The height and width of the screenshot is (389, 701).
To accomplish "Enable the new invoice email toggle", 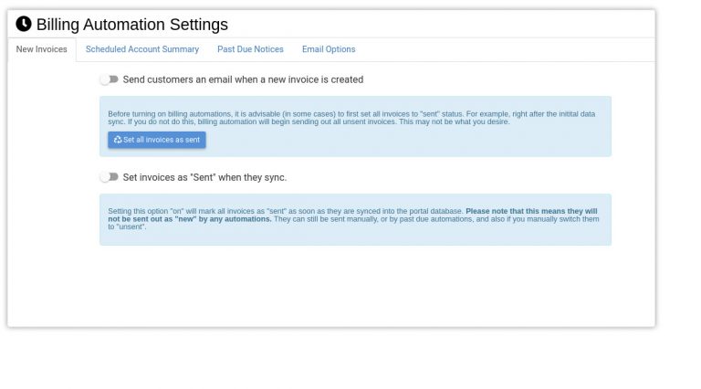I will [x=110, y=79].
